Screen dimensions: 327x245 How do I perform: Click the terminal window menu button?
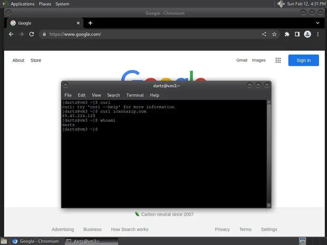(x=65, y=85)
